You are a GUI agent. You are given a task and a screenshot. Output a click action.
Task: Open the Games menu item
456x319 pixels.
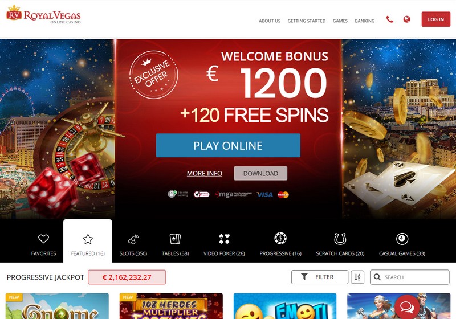coord(340,21)
